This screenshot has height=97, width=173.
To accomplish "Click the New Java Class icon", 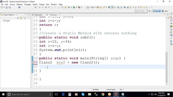I will (x=92, y=7).
